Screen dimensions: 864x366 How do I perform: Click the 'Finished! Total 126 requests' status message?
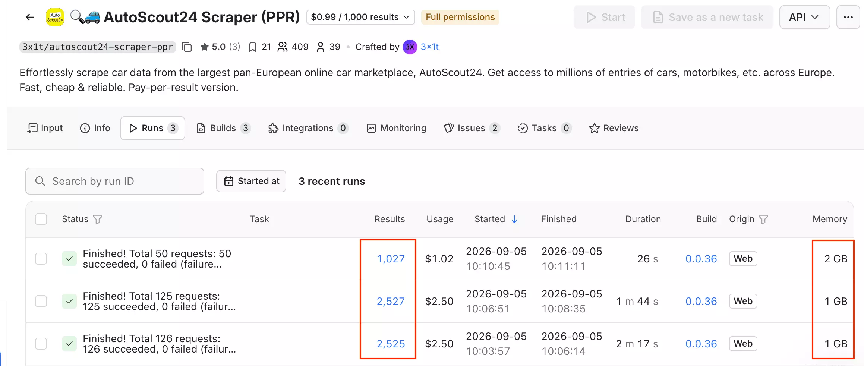[x=159, y=344]
